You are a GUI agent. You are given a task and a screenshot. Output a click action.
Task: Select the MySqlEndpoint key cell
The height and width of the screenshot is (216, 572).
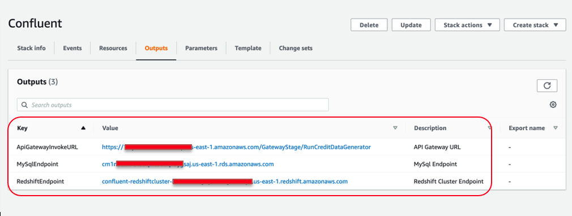point(37,165)
